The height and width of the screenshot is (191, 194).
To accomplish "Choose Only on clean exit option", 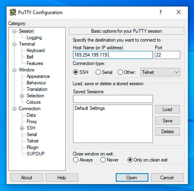I will tap(130, 160).
